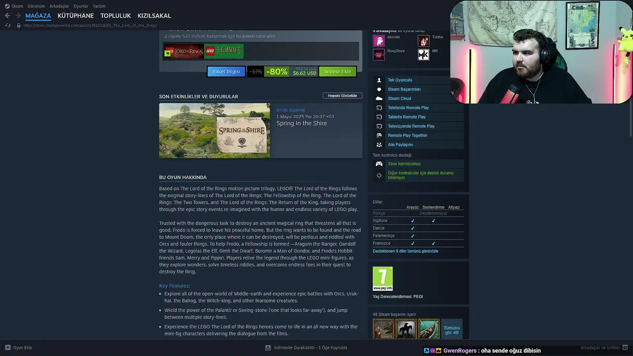
Task: Open friend Tiatha's avatar
Action: 423,41
